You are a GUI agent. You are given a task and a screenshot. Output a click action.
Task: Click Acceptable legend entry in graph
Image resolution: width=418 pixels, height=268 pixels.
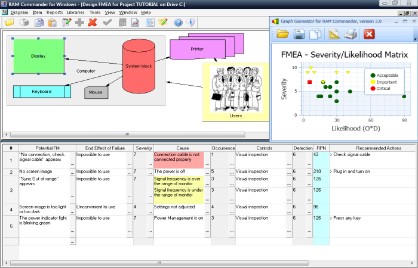tap(384, 76)
